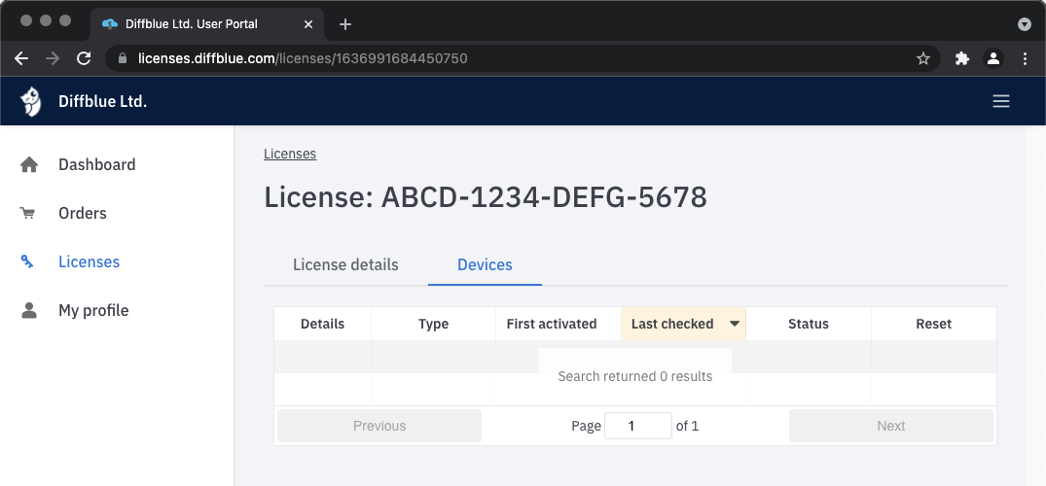Expand the tab search dropdown arrow
This screenshot has height=486, width=1046.
(x=1024, y=23)
